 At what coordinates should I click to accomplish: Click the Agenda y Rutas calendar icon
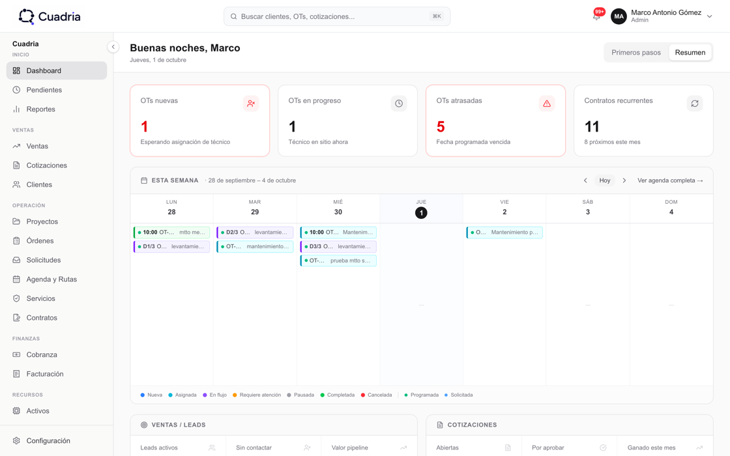tap(16, 279)
